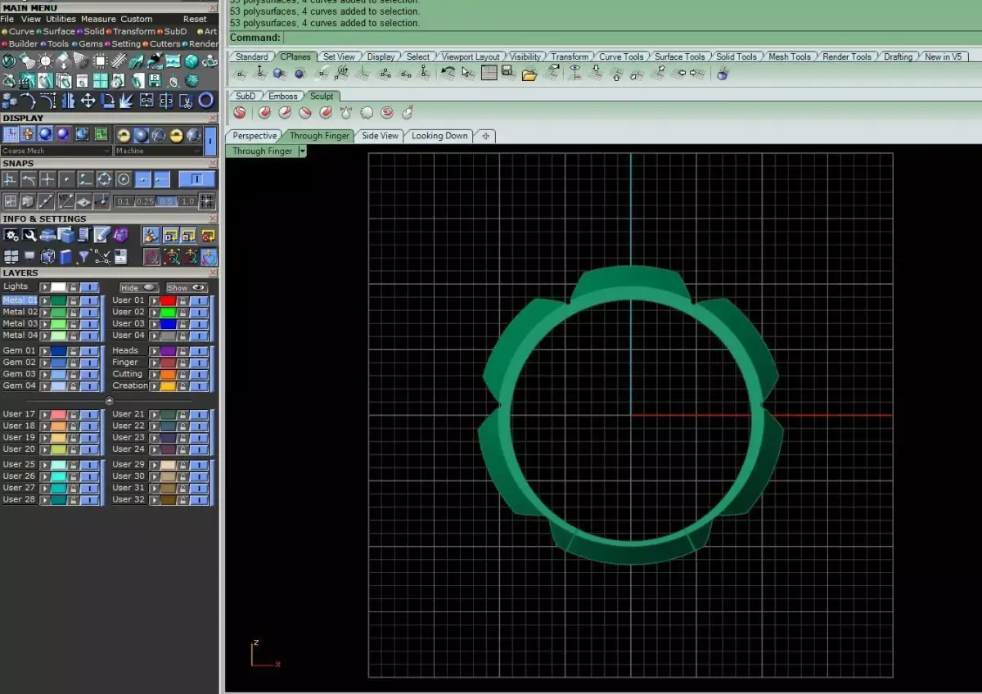Collapse layers with the round up-arrow button
The width and height of the screenshot is (982, 694).
click(x=110, y=400)
